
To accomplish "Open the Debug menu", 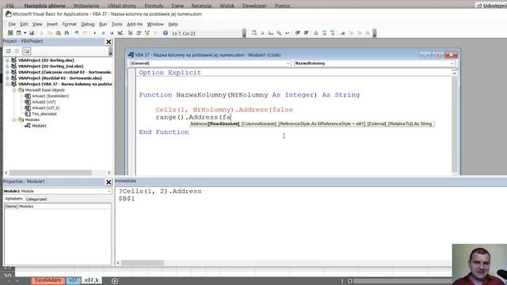I will click(88, 25).
